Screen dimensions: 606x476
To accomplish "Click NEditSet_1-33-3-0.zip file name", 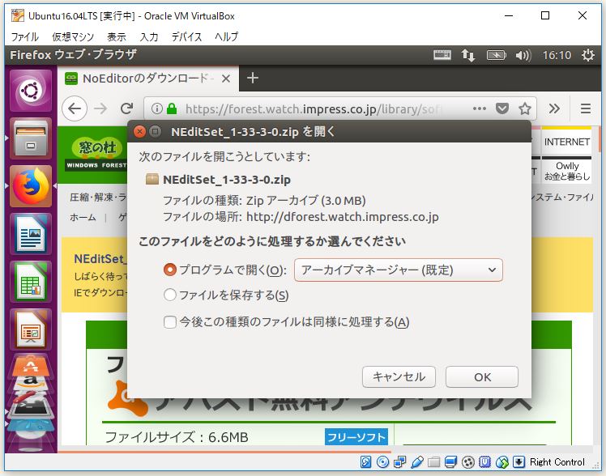I will tap(227, 180).
